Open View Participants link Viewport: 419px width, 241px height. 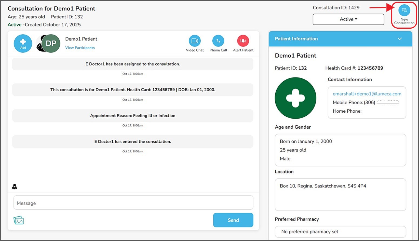80,48
